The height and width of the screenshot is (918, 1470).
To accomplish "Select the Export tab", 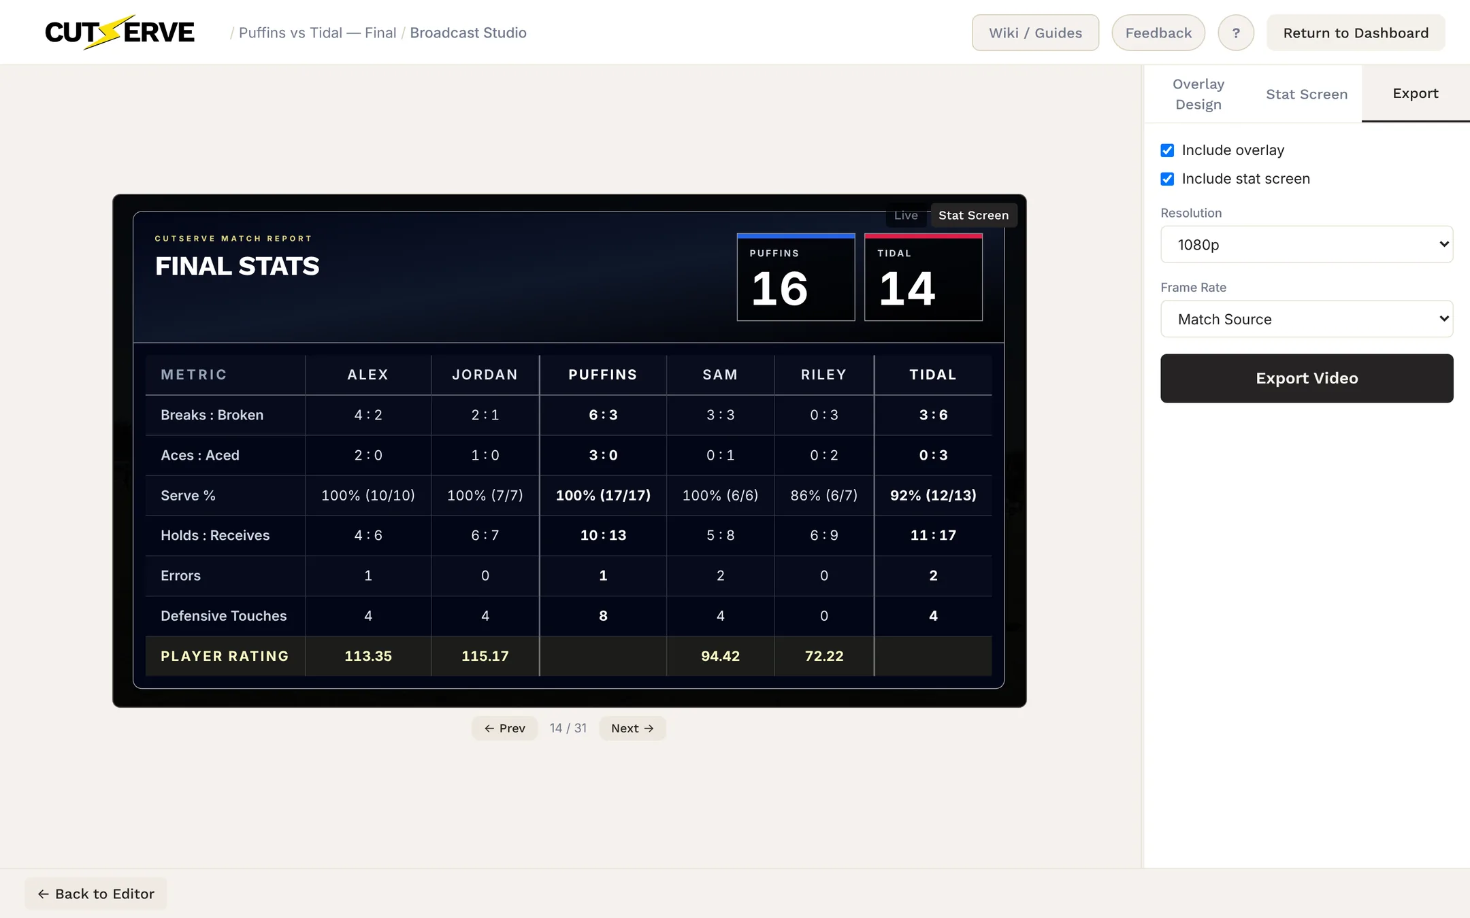I will (1416, 94).
